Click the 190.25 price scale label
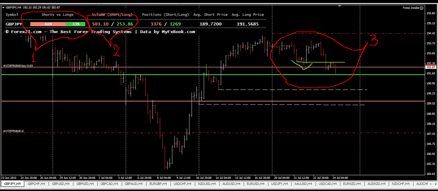Screen dimensions: 438x191 [x=431, y=94]
